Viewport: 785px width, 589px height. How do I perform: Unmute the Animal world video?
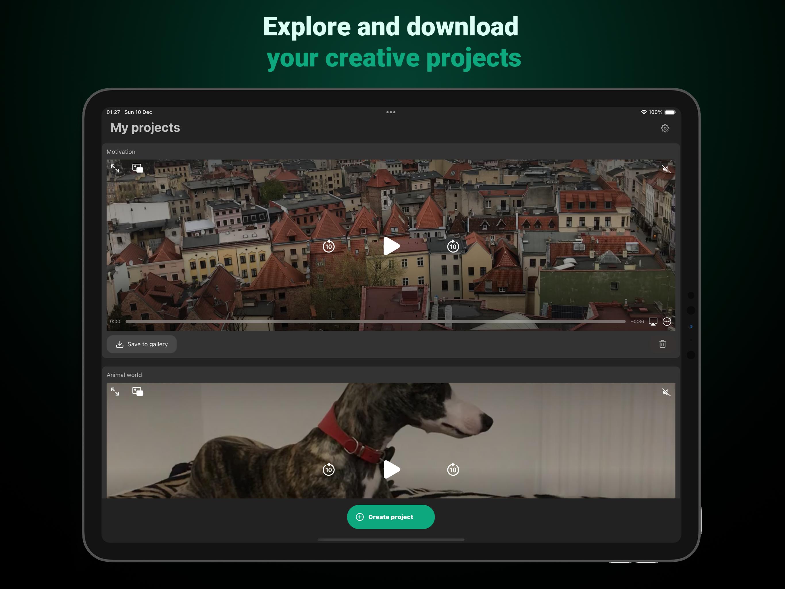[666, 392]
